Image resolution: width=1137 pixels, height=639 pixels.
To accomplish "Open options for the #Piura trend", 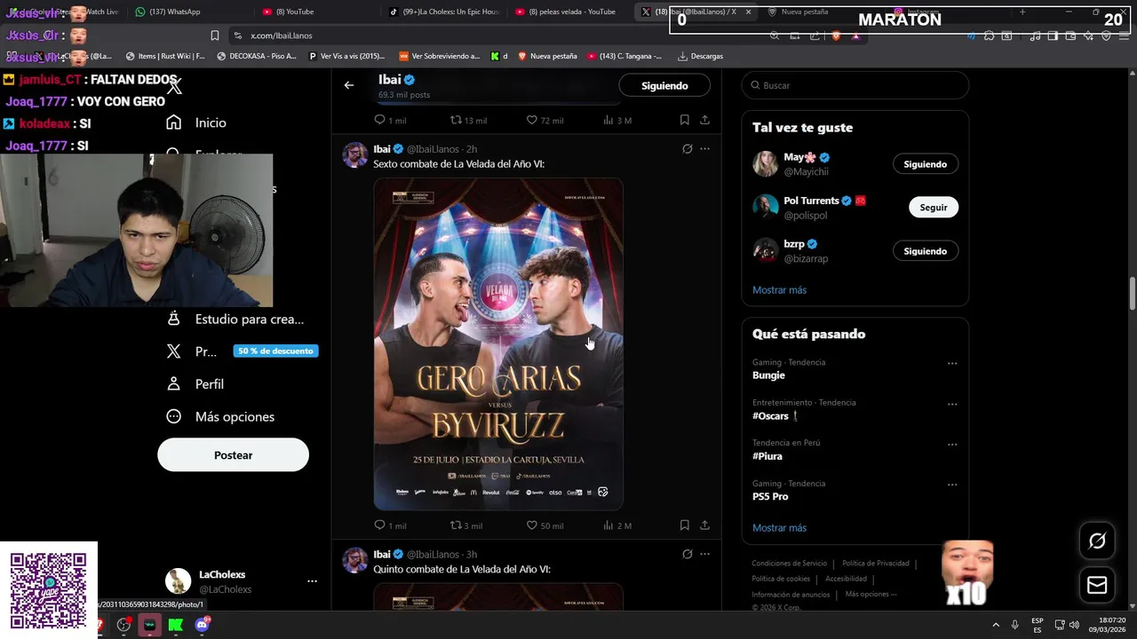I will pyautogui.click(x=952, y=444).
